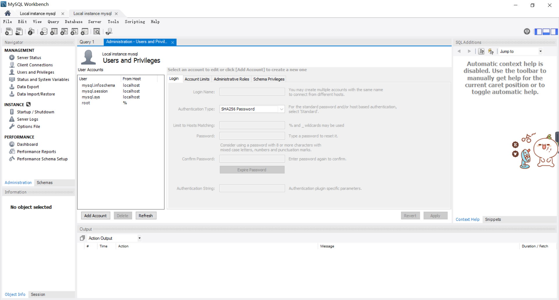Switch to the Session info tab
This screenshot has width=559, height=300.
(38, 294)
